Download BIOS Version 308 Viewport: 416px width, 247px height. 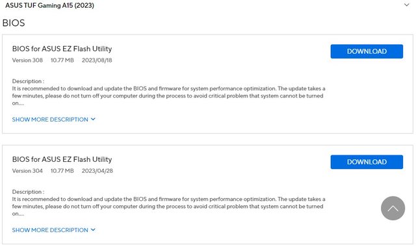pyautogui.click(x=367, y=51)
